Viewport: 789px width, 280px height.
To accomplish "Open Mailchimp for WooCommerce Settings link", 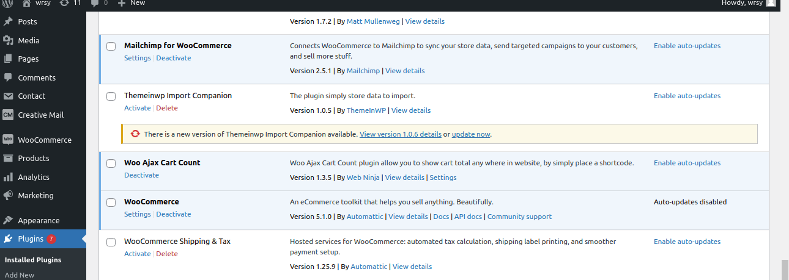I will (137, 58).
